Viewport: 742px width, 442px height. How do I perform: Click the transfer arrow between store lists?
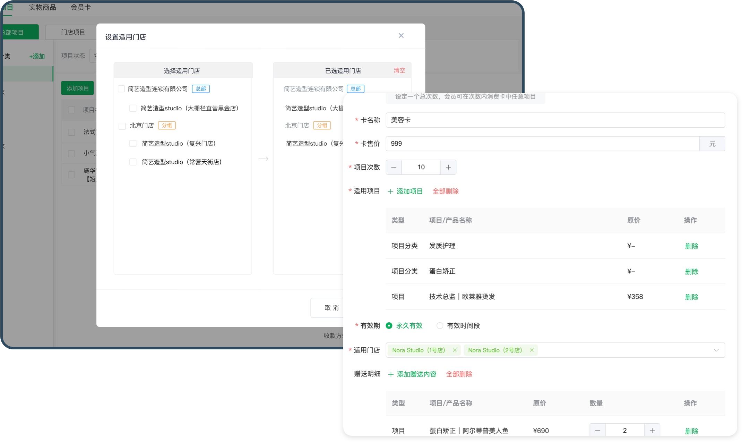pos(264,159)
